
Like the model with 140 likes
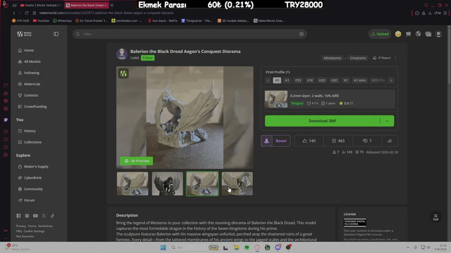pyautogui.click(x=309, y=141)
